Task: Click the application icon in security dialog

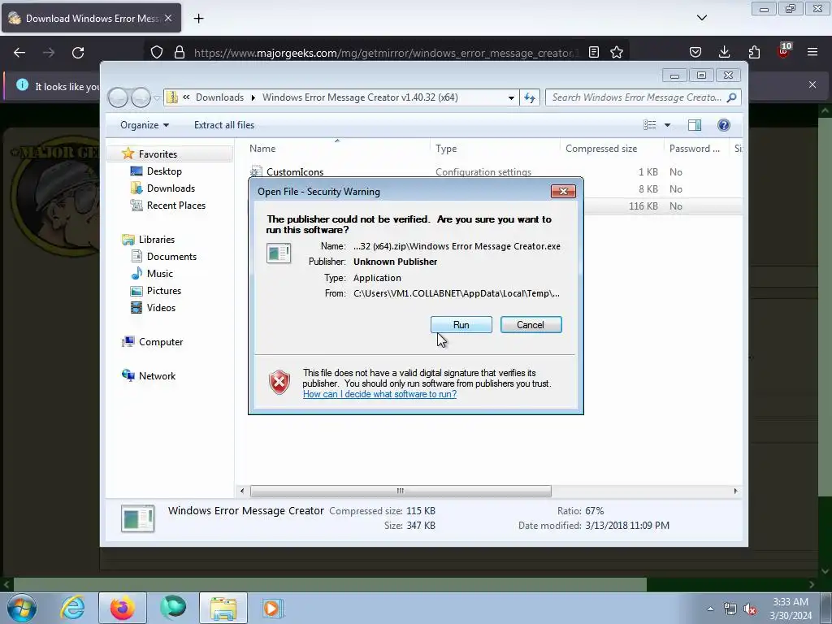Action: click(279, 253)
